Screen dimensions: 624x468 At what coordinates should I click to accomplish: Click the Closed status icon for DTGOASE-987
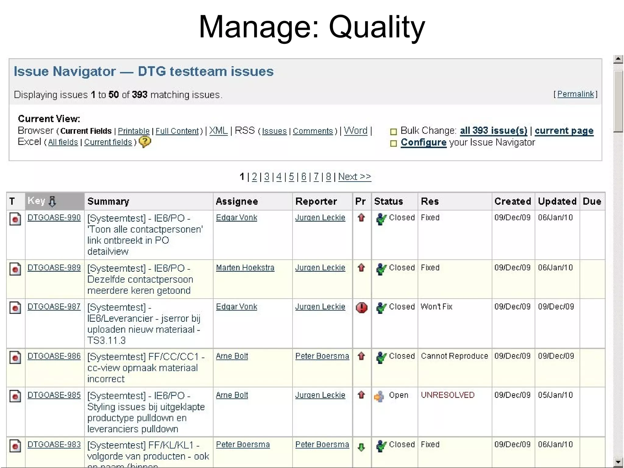[381, 308]
